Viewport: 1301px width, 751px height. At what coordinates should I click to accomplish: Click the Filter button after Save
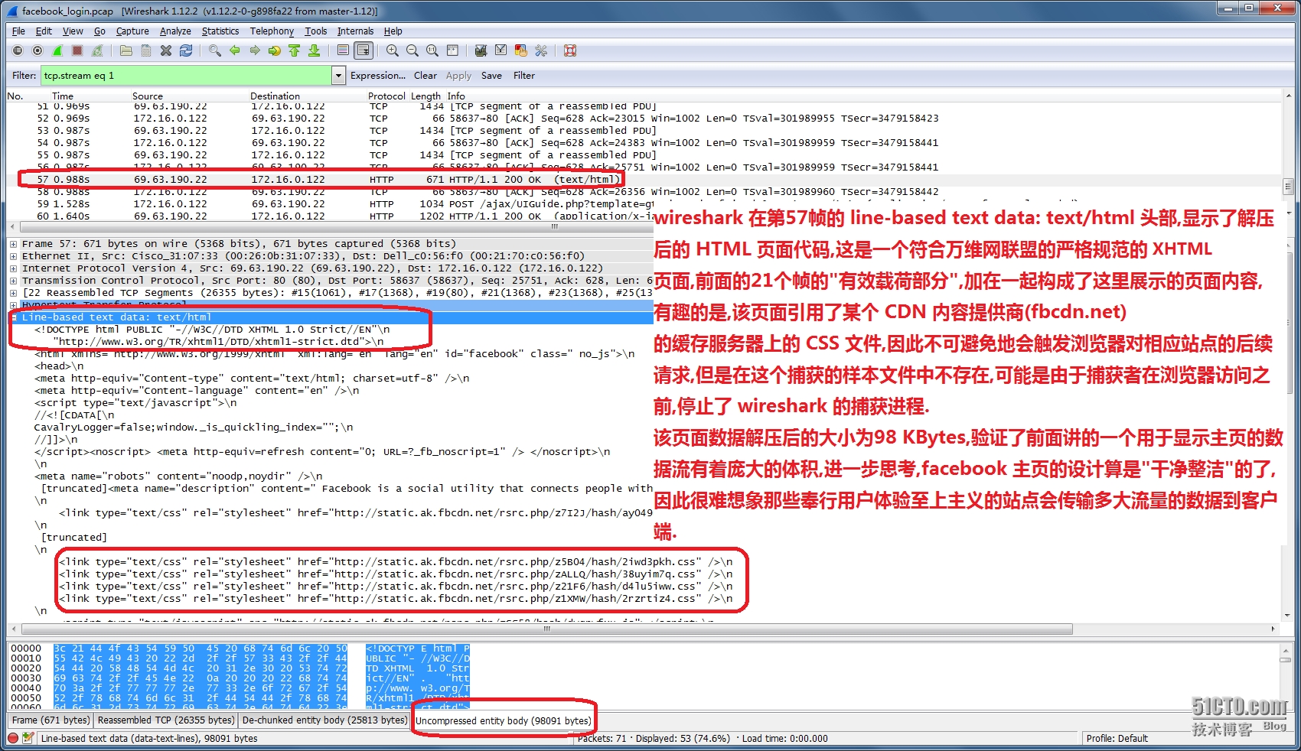coord(524,76)
